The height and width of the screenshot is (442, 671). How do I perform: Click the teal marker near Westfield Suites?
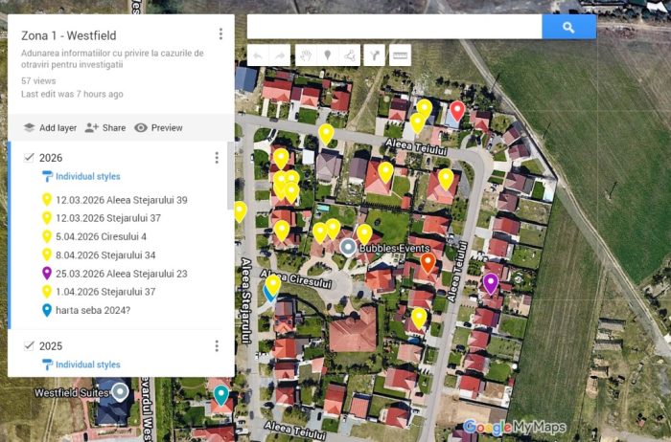[x=221, y=395]
